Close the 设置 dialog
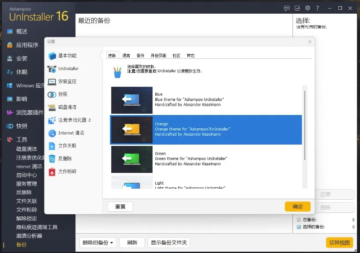The height and width of the screenshot is (253, 360). point(310,41)
